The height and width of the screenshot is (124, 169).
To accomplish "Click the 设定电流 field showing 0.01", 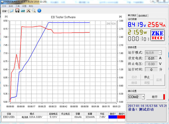I will [x=151, y=58].
